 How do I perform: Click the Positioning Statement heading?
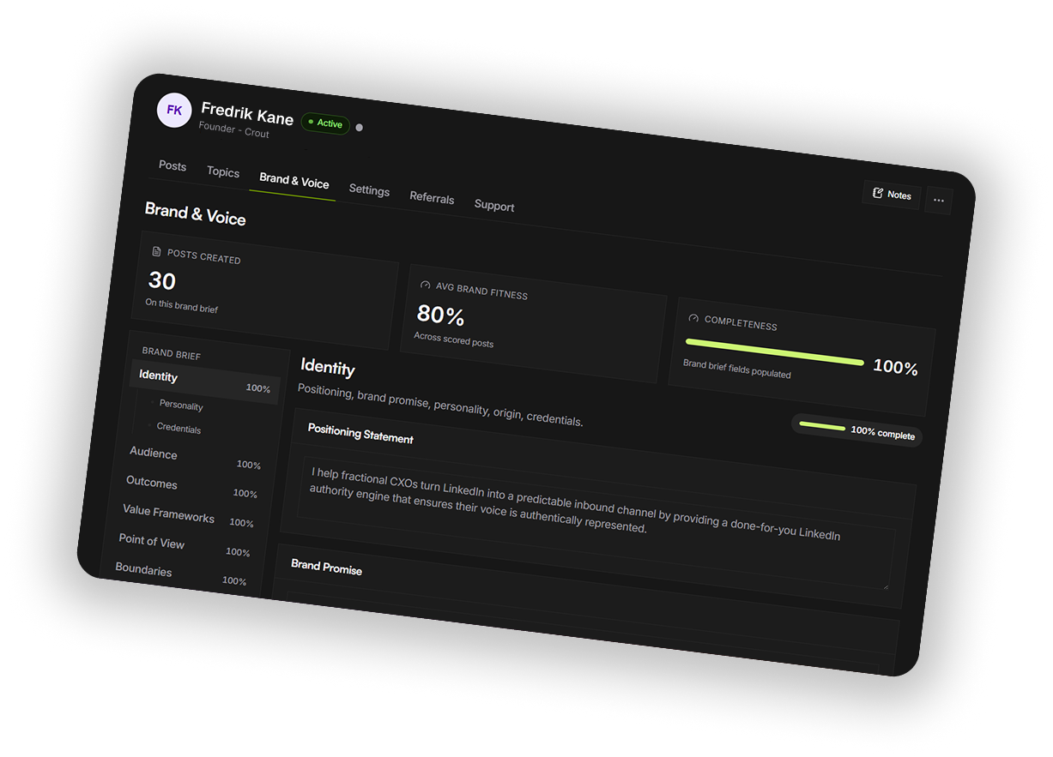360,434
